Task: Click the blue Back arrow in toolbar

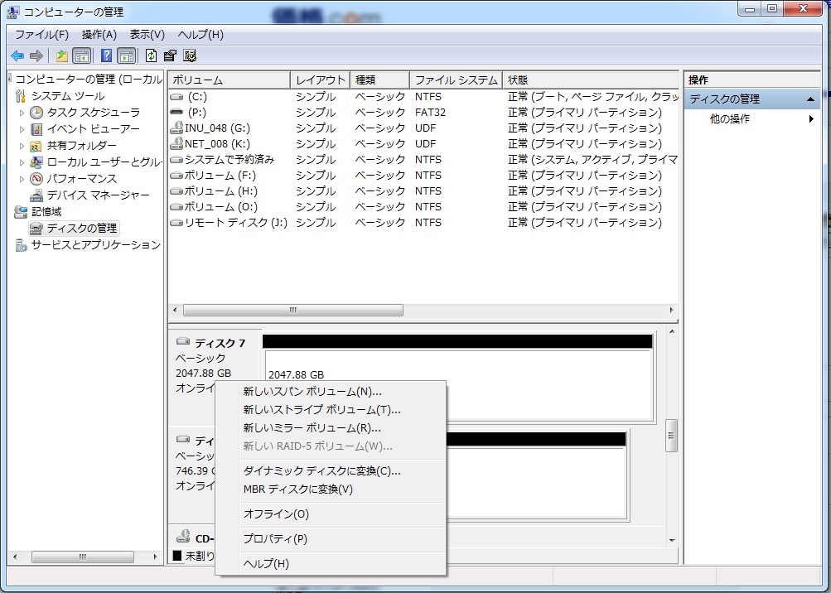Action: coord(17,56)
